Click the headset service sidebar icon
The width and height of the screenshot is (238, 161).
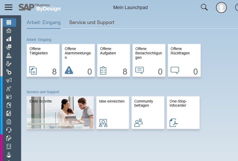pyautogui.click(x=9, y=130)
